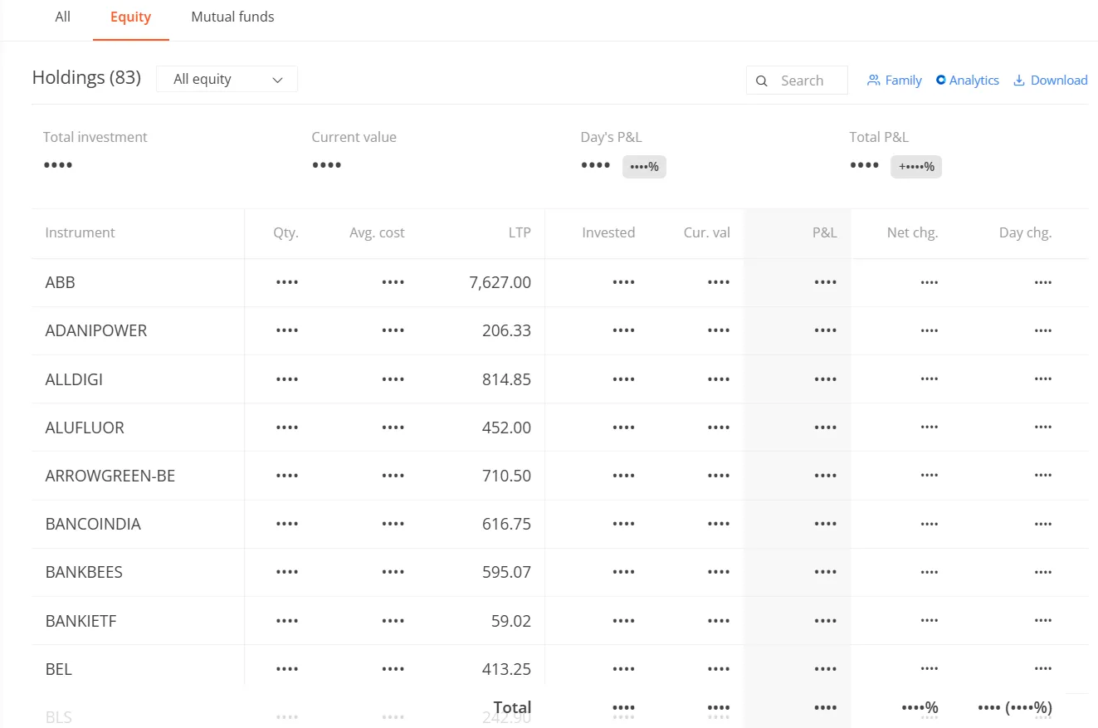
Task: Select the BANKBEES instrument
Action: (x=84, y=572)
